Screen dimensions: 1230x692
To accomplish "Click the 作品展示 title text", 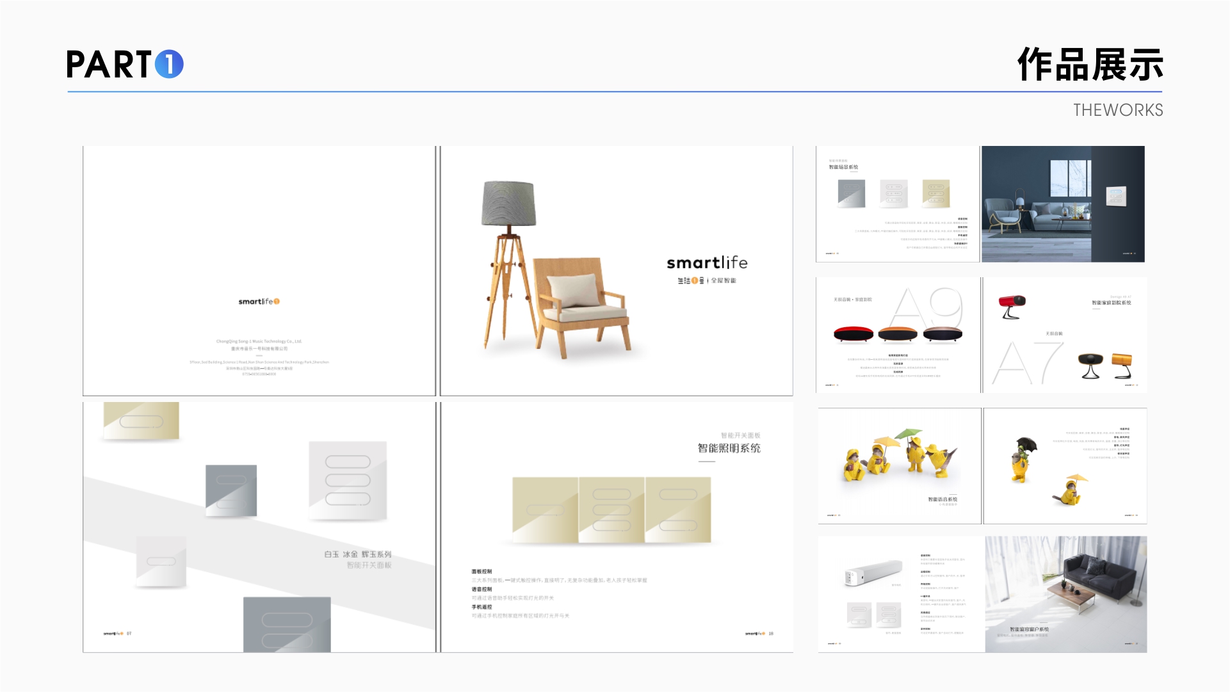I will coord(1090,65).
